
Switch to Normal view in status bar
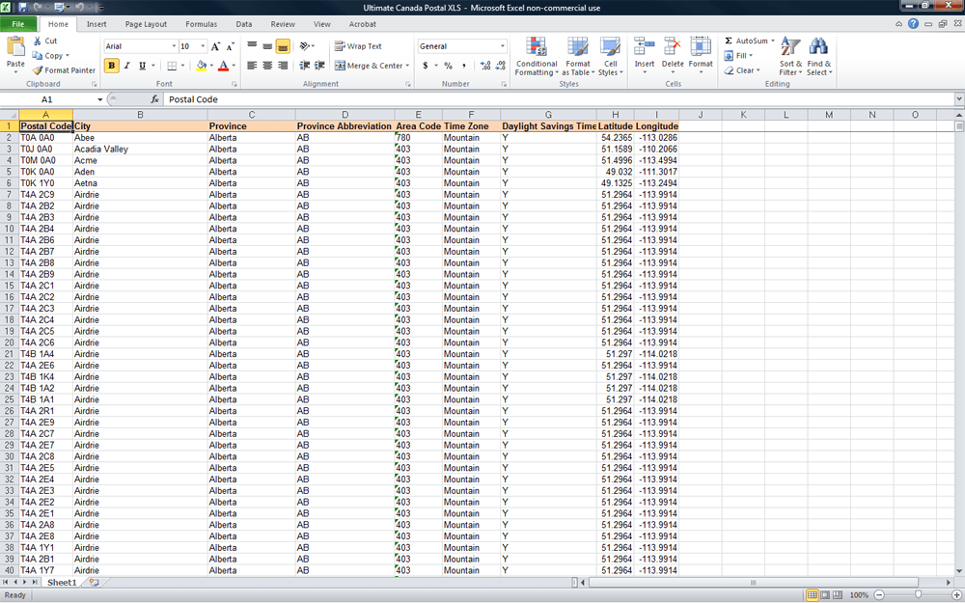[813, 595]
